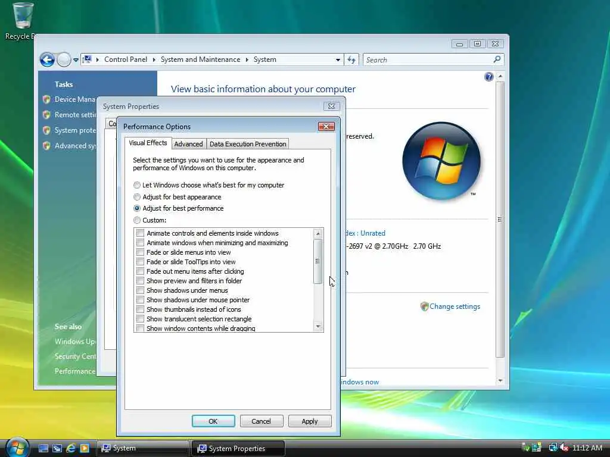Close the Performance Options dialog

coord(326,127)
